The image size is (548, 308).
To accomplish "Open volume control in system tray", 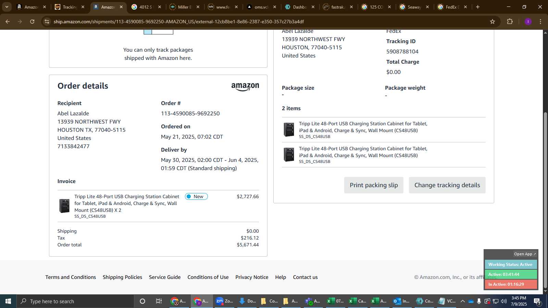I will click(x=504, y=301).
